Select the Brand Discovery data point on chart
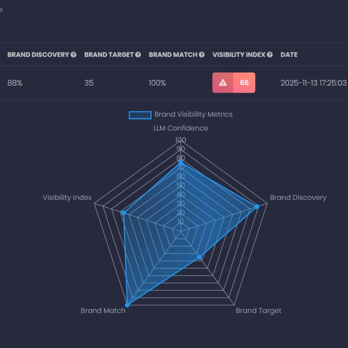This screenshot has height=348, width=348. 257,207
